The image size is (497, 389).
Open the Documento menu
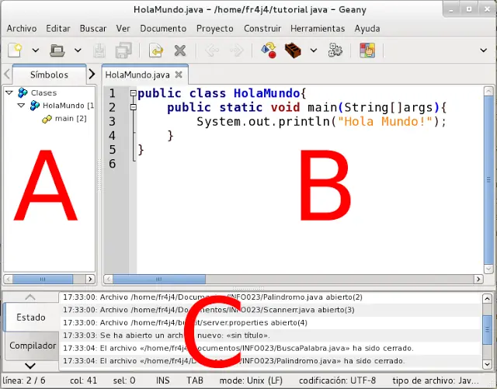click(163, 29)
